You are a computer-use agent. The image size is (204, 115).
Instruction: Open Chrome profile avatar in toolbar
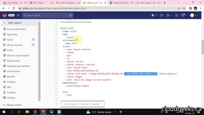[195, 8]
